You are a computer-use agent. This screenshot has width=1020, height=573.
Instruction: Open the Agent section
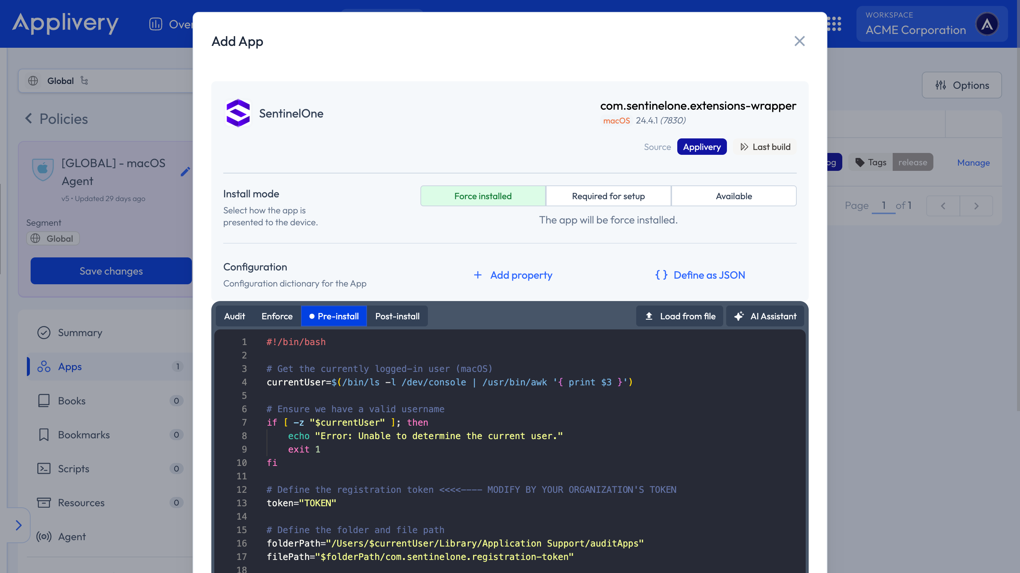point(110,536)
